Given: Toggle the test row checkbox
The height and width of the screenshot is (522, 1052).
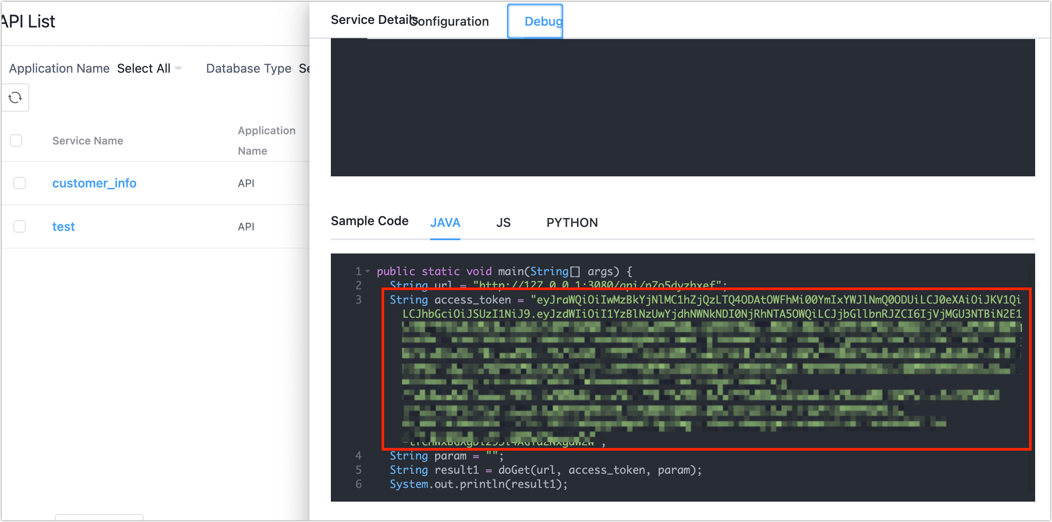Looking at the screenshot, I should tap(20, 226).
